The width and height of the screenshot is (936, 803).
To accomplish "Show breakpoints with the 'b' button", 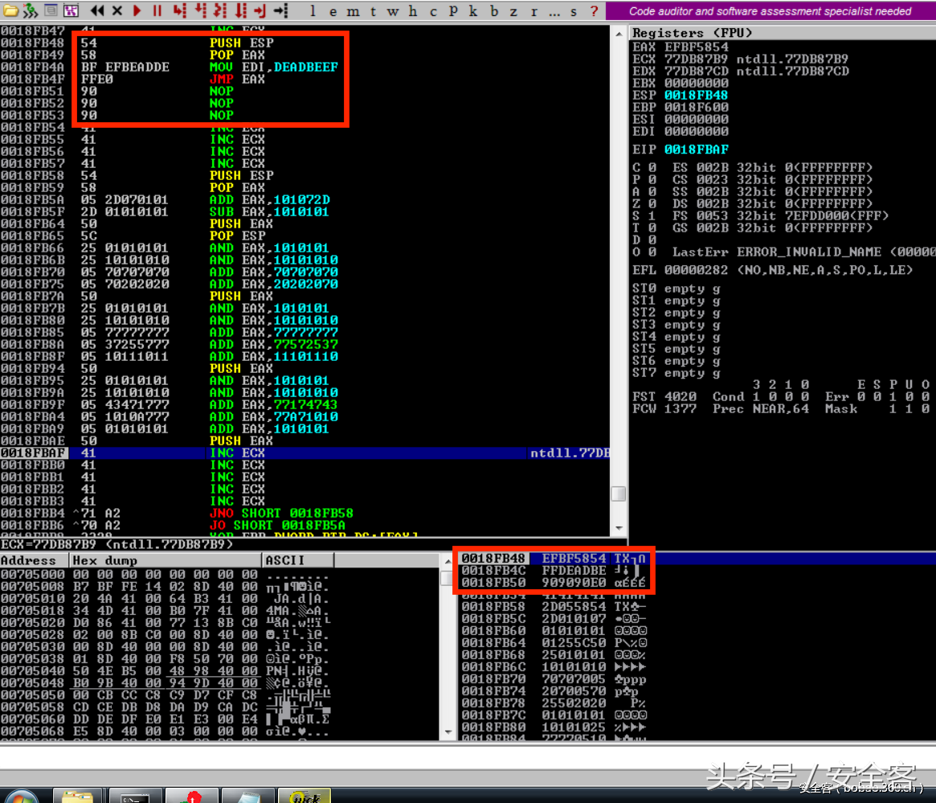I will pos(494,10).
